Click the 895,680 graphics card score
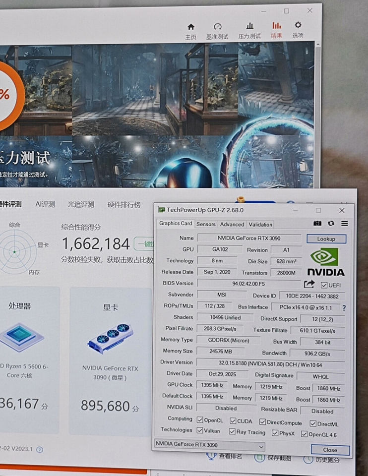The width and height of the screenshot is (368, 476). 105,406
